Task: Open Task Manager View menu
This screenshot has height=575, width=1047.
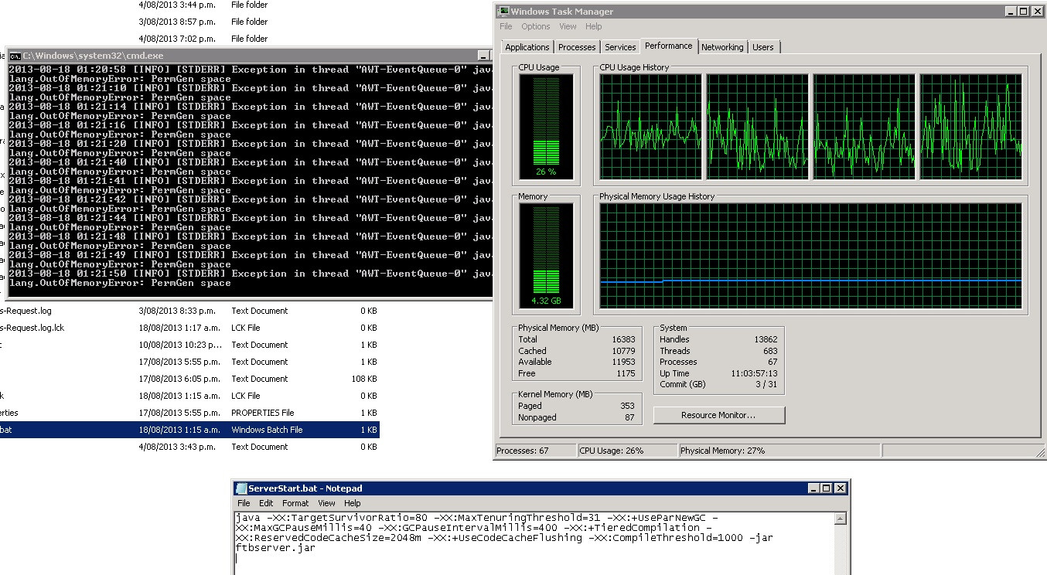Action: pyautogui.click(x=568, y=26)
